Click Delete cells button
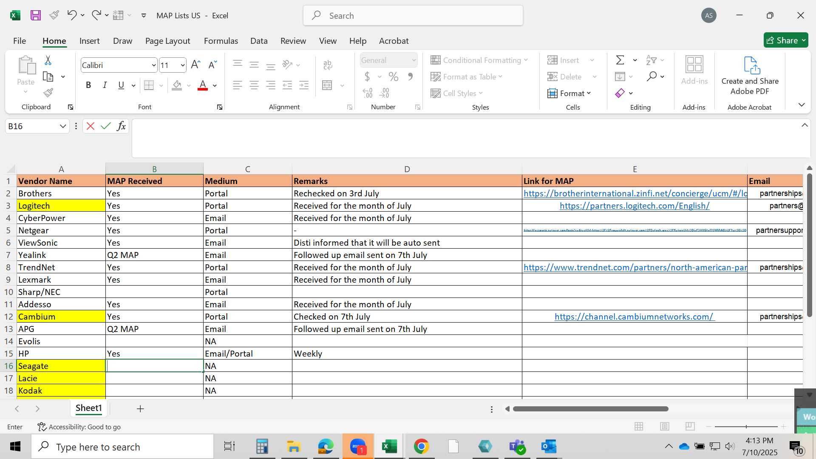 click(x=564, y=76)
